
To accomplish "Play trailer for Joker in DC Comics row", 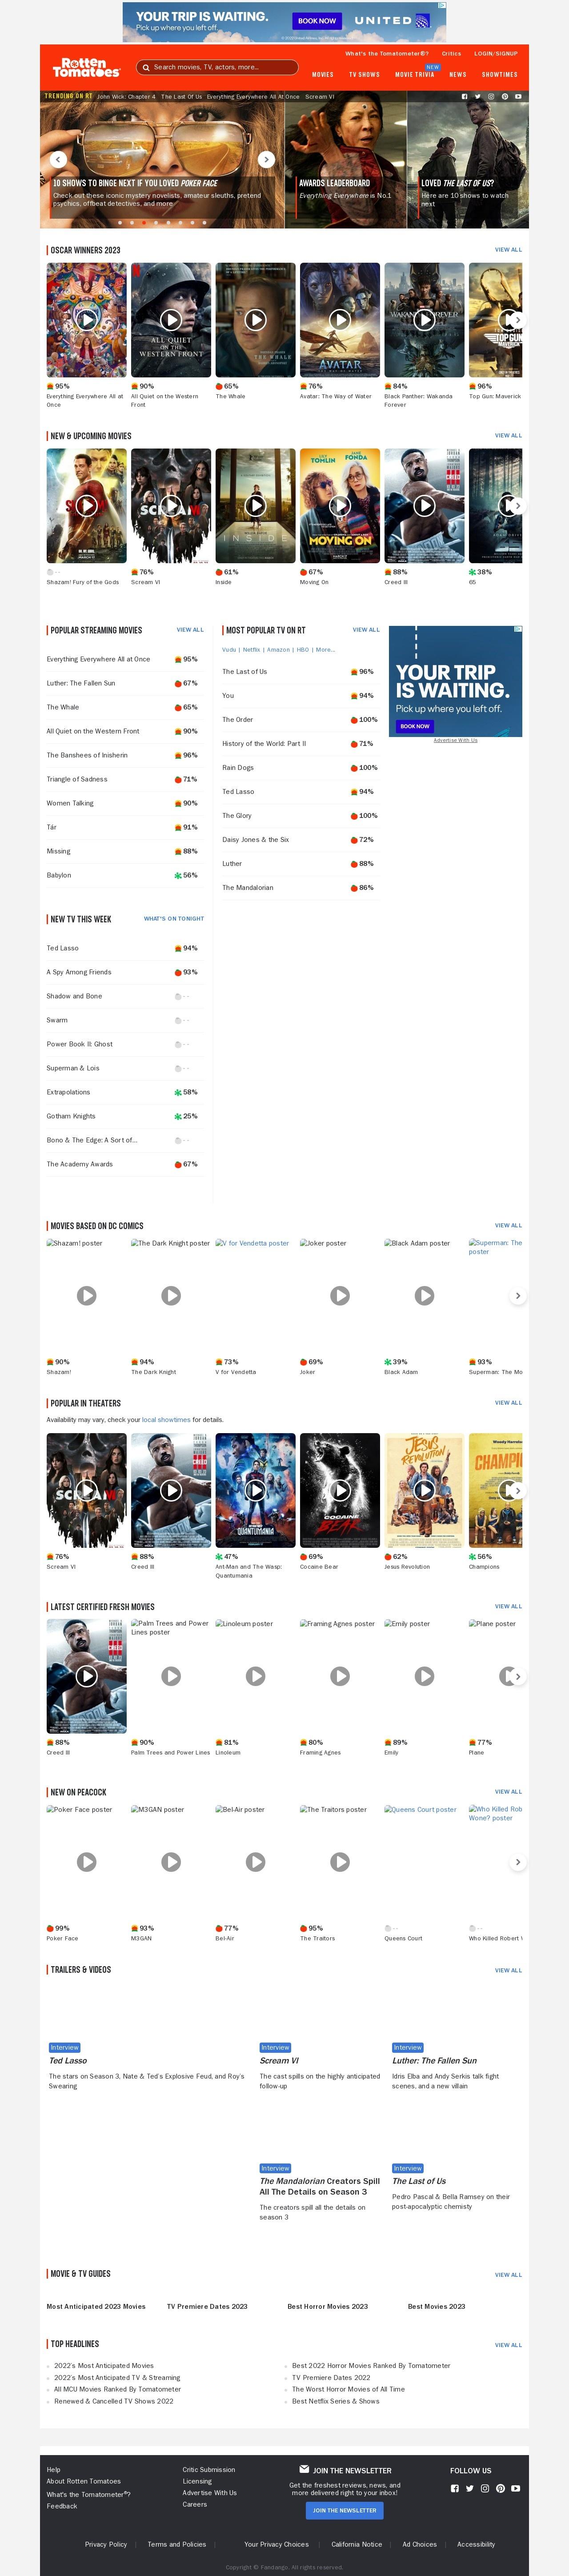I will (x=340, y=1295).
